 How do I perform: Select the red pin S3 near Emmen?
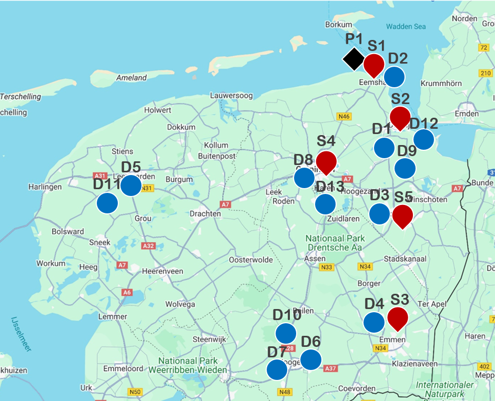point(398,319)
